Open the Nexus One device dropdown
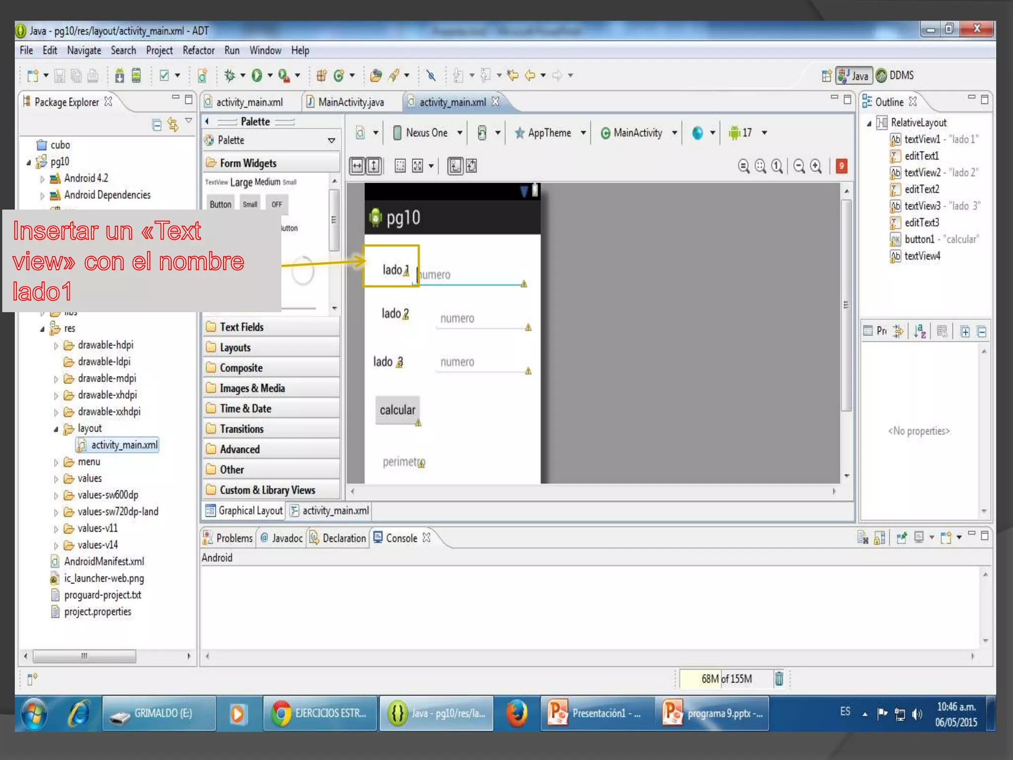The image size is (1013, 760). [x=428, y=133]
